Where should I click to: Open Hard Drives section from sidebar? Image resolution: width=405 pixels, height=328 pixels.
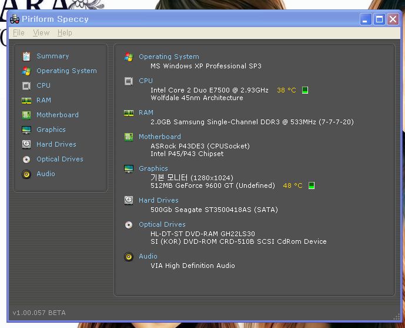pyautogui.click(x=56, y=144)
